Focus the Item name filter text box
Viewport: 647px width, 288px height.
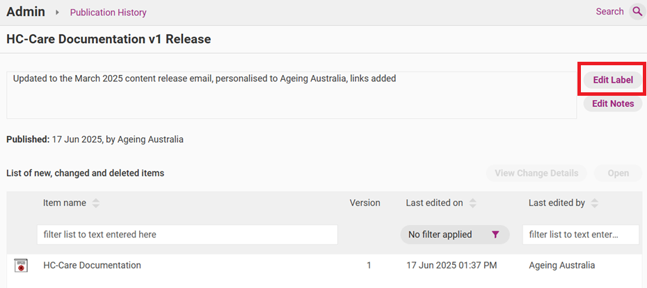187,235
